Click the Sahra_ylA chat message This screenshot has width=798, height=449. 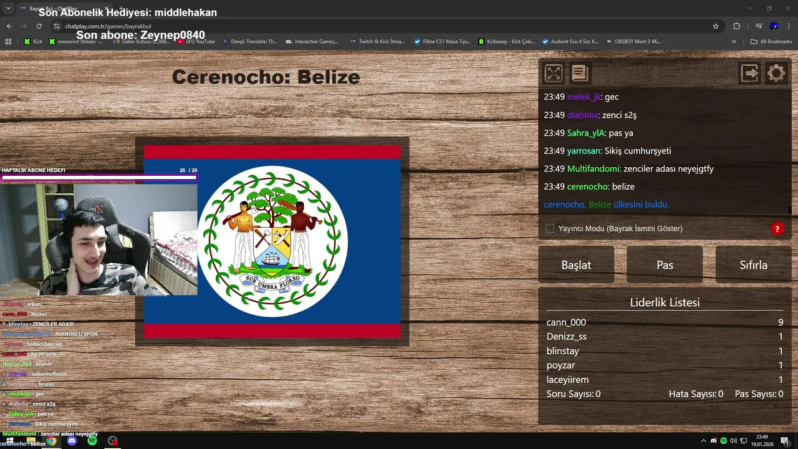point(589,133)
